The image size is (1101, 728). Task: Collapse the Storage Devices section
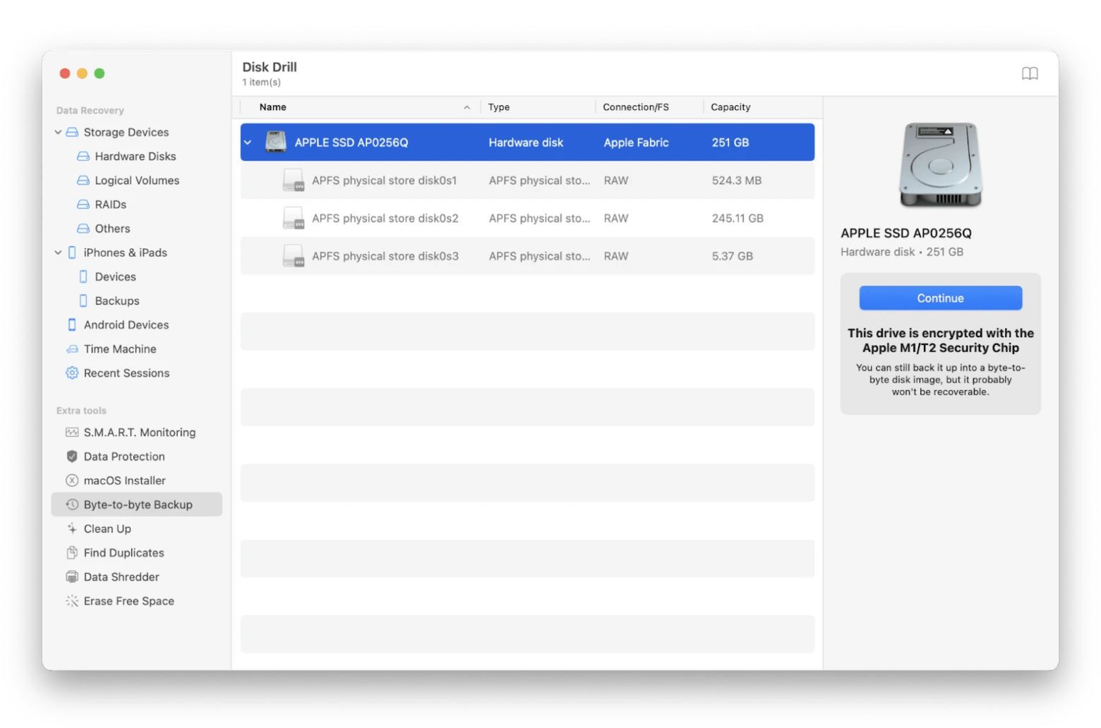pos(58,132)
